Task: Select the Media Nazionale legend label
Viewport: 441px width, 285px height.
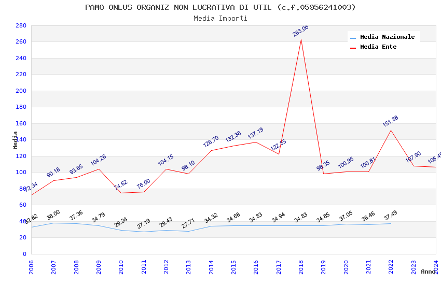Action: [387, 37]
